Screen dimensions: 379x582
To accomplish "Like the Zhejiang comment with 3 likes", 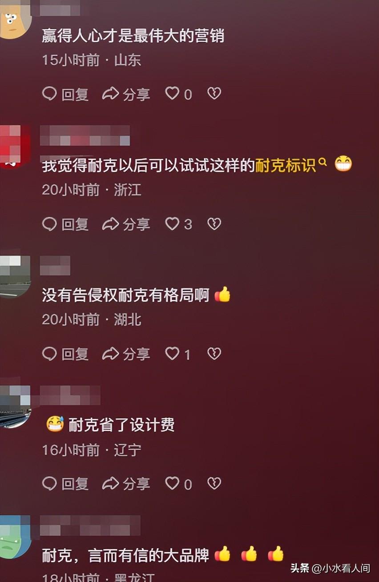I will click(x=172, y=223).
